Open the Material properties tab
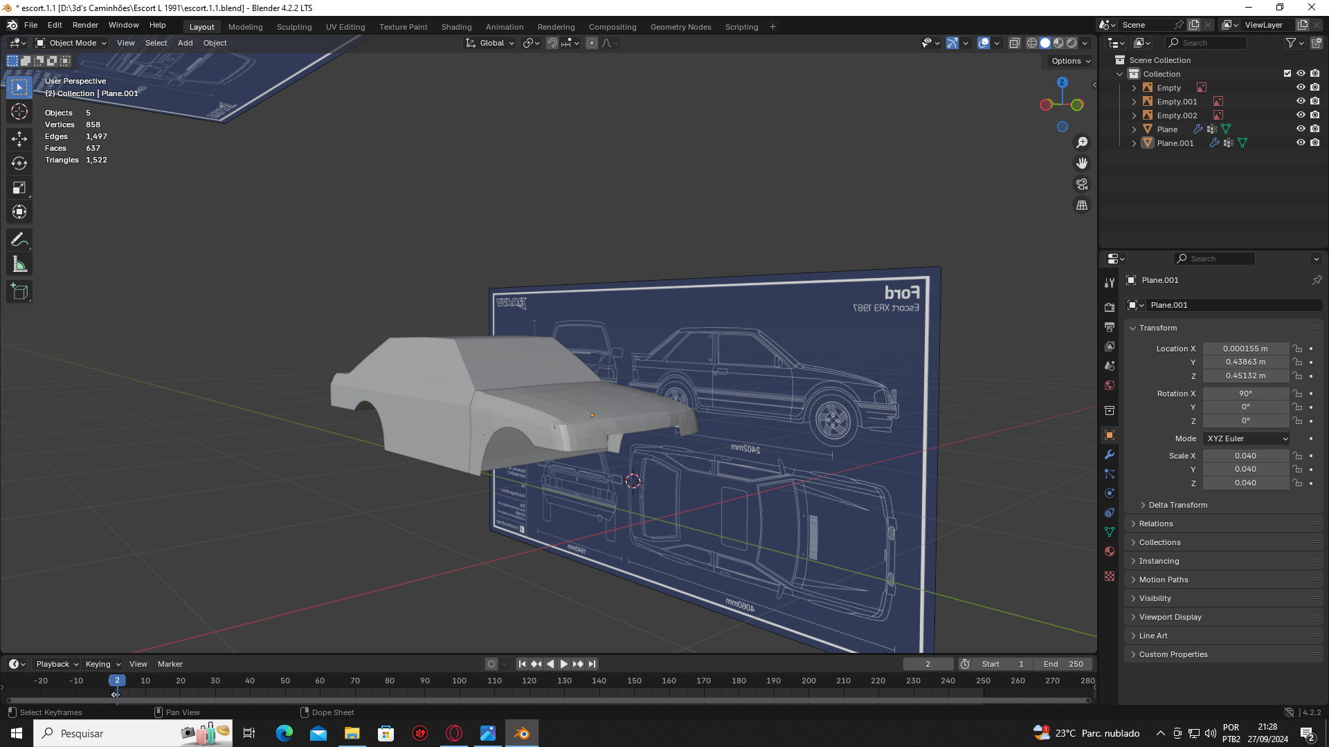 click(x=1110, y=551)
